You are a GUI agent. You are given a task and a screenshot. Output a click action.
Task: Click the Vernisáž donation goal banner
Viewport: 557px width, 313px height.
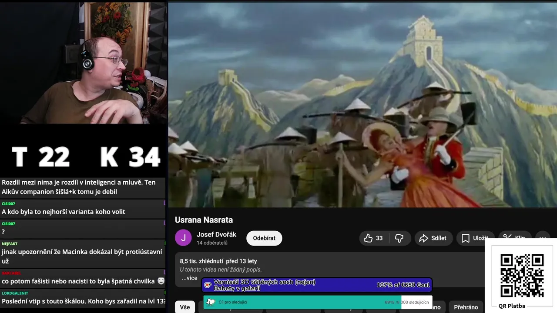point(317,285)
